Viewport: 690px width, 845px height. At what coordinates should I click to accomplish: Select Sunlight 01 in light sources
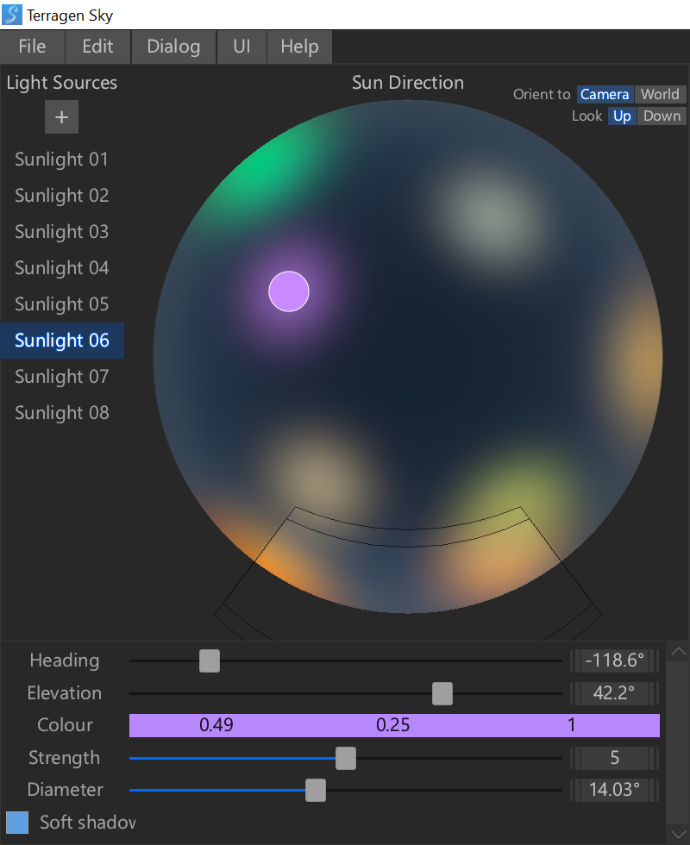pos(62,160)
